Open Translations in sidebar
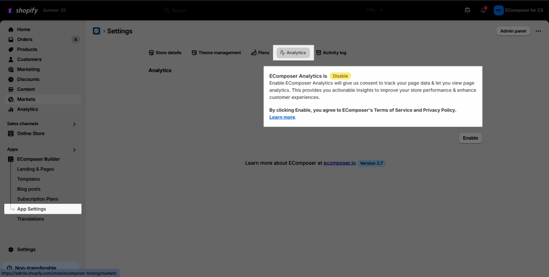The image size is (549, 277). point(31,219)
